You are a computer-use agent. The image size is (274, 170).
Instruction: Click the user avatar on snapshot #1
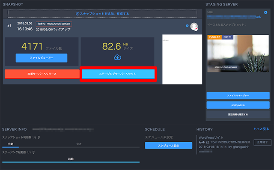[194, 27]
